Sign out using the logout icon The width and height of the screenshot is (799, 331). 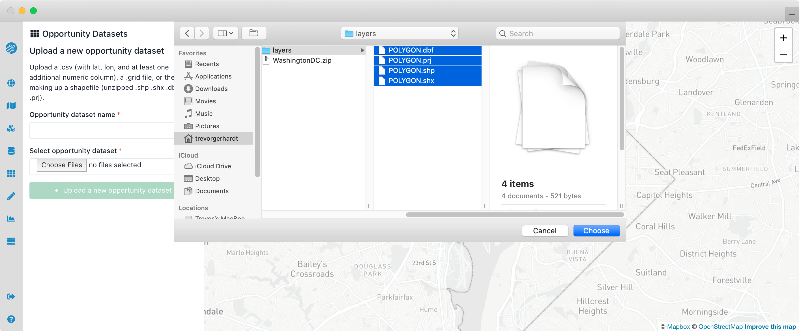point(11,296)
